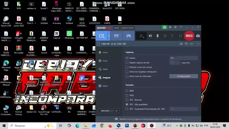Open the Vídeo settings tab
Image resolution: width=229 pixels, height=129 pixels.
point(105,69)
